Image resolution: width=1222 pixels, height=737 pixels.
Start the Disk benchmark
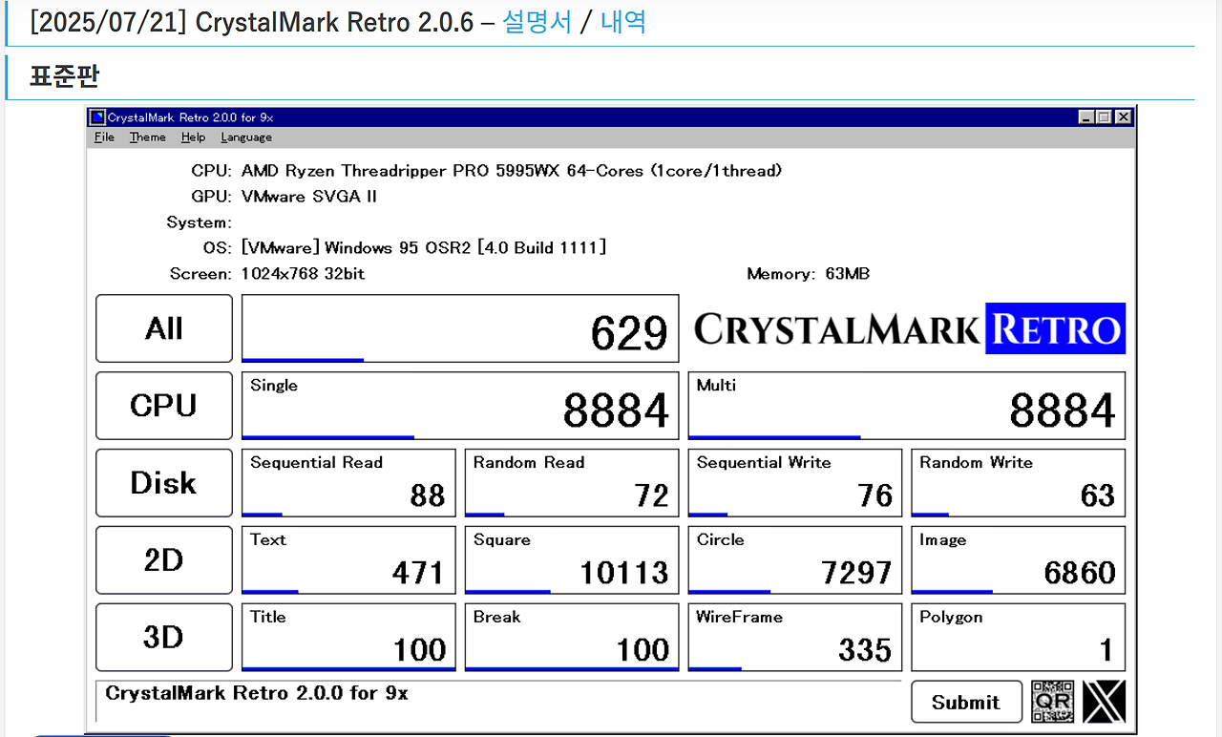coord(164,483)
